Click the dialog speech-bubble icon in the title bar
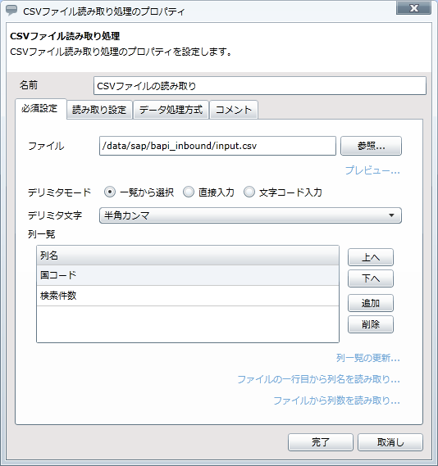This screenshot has width=438, height=466. tap(12, 11)
